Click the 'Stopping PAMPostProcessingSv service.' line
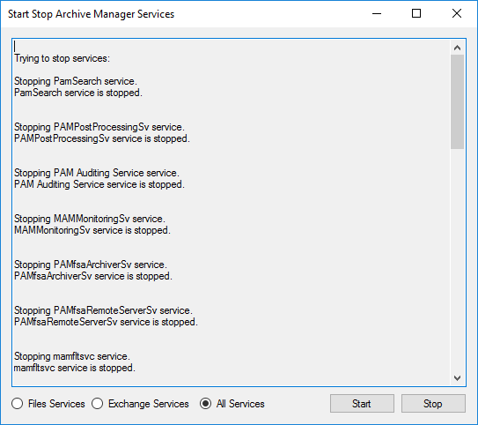The width and height of the screenshot is (478, 425). (99, 127)
